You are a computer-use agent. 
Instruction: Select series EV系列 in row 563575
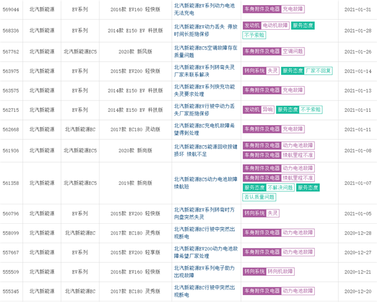(80, 90)
